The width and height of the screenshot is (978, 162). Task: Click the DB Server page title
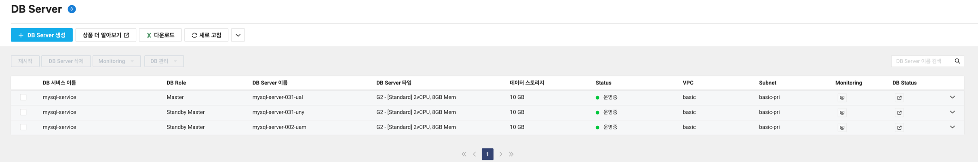[36, 9]
